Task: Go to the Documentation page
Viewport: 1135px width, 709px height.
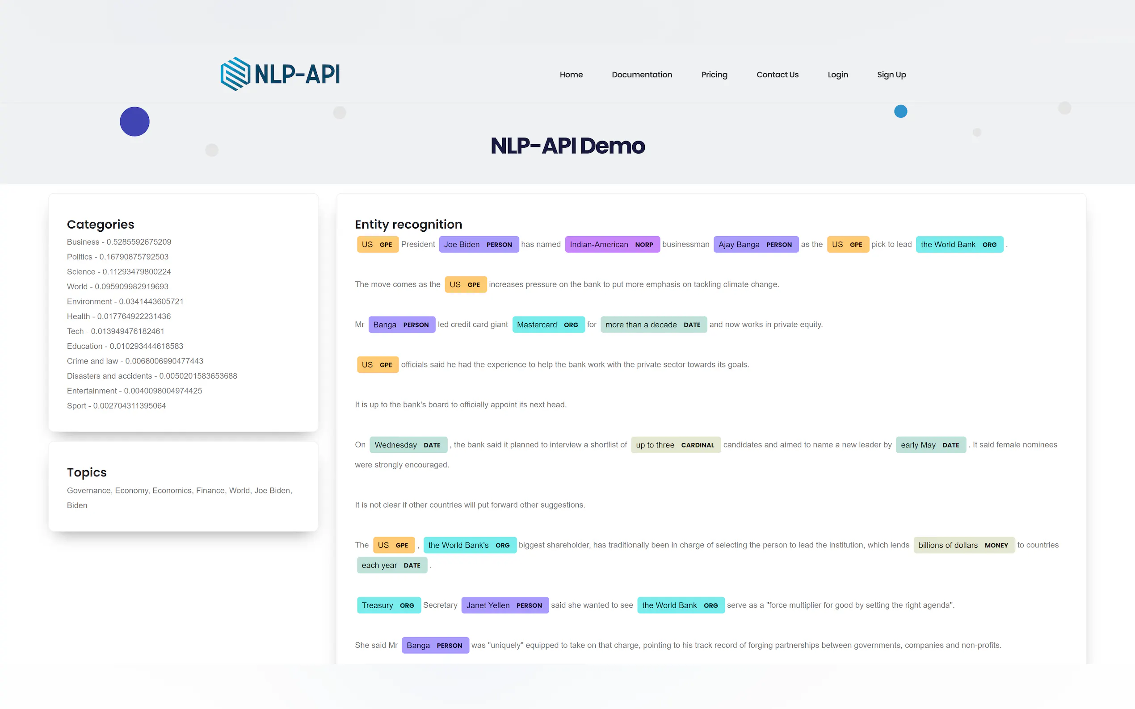Action: click(641, 75)
